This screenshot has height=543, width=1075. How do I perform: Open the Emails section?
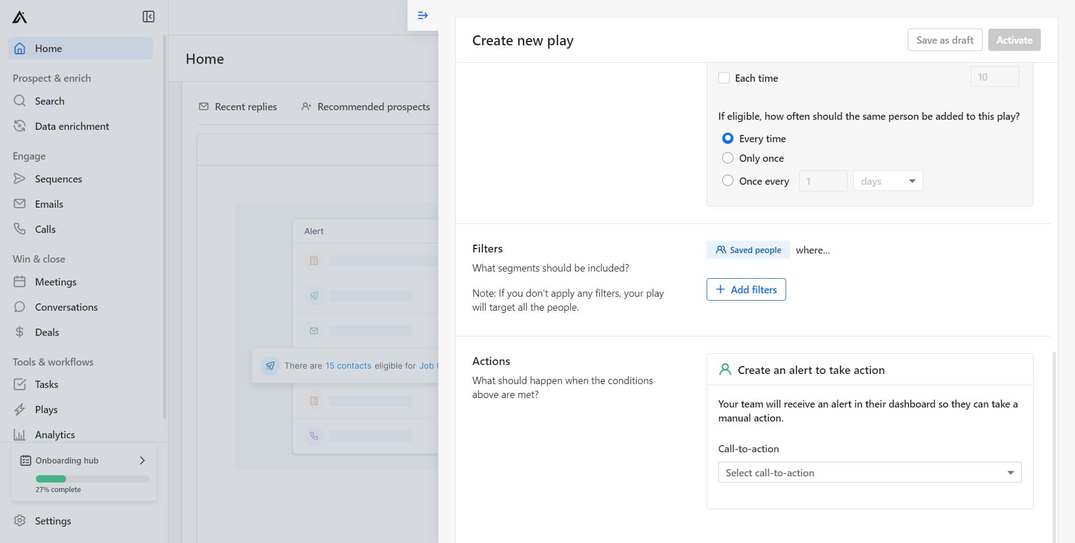[48, 203]
